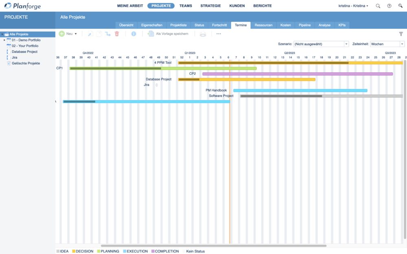Expand the 01 - Demo Portfolio tree node

[4, 40]
